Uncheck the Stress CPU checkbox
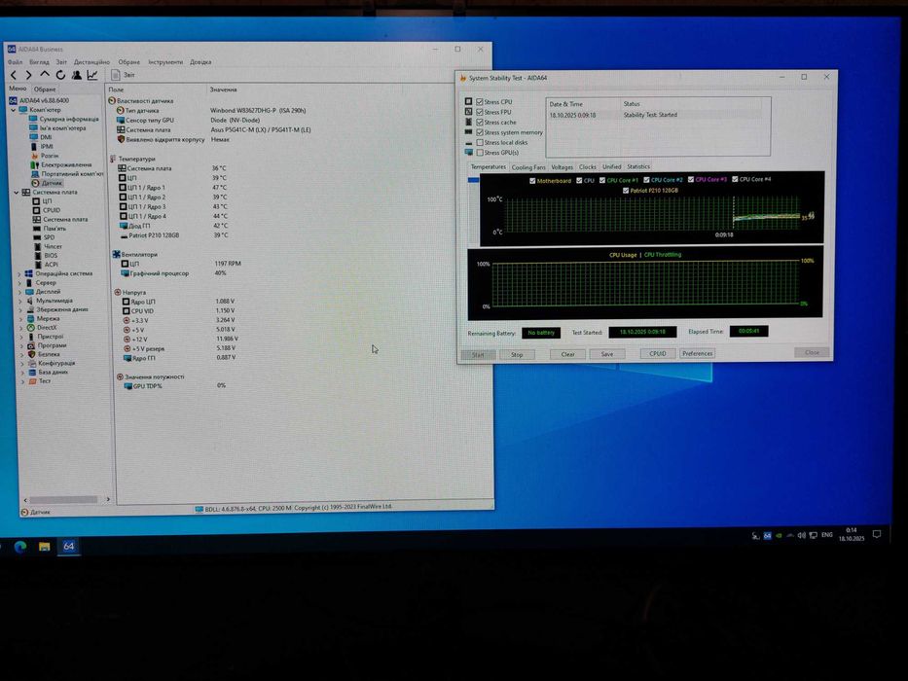The image size is (908, 681). [480, 102]
